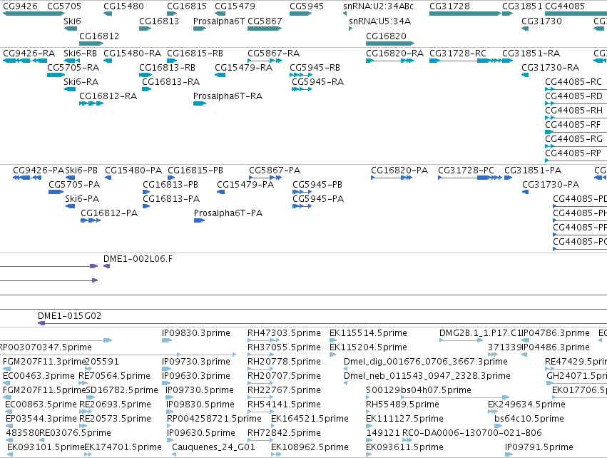Open the EK115514.5prime EST label
This screenshot has width=607, height=458.
click(368, 333)
